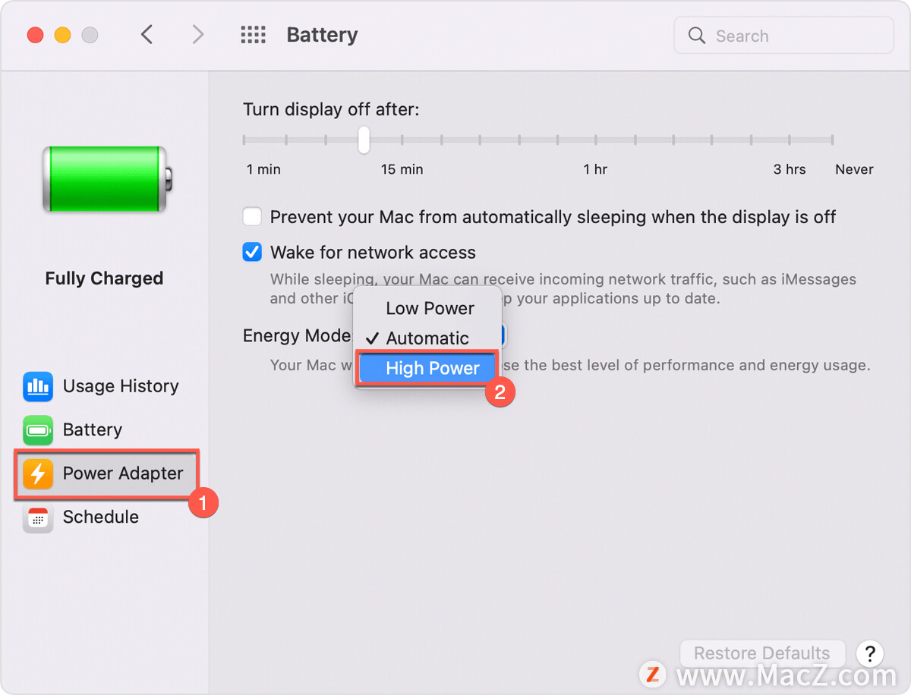This screenshot has width=911, height=695.
Task: Click the large green battery image
Action: tap(106, 179)
